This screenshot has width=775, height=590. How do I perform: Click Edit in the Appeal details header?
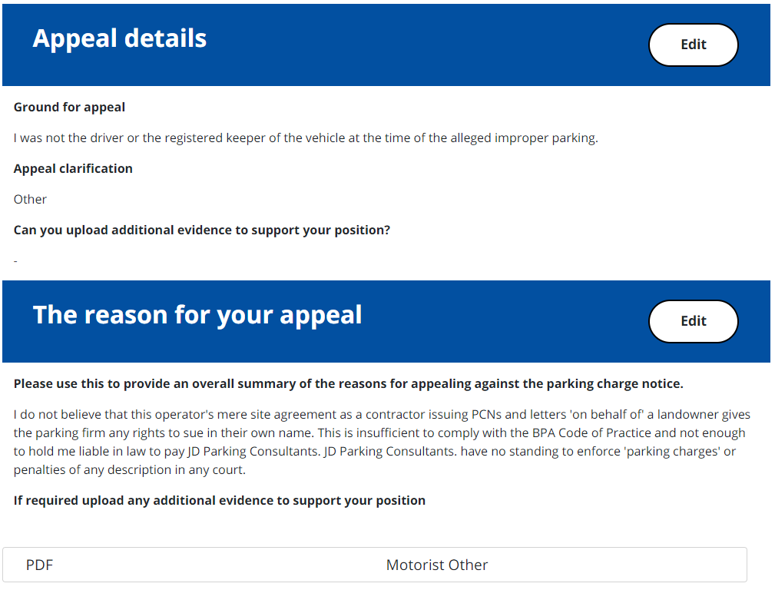pos(693,45)
